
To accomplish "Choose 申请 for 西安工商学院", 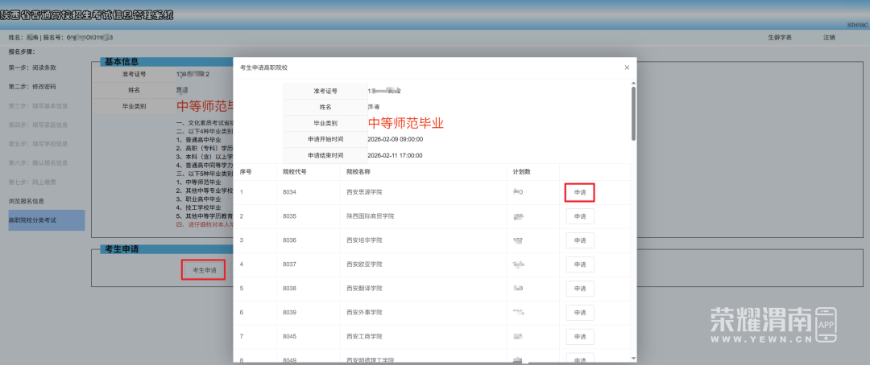I will (x=580, y=336).
